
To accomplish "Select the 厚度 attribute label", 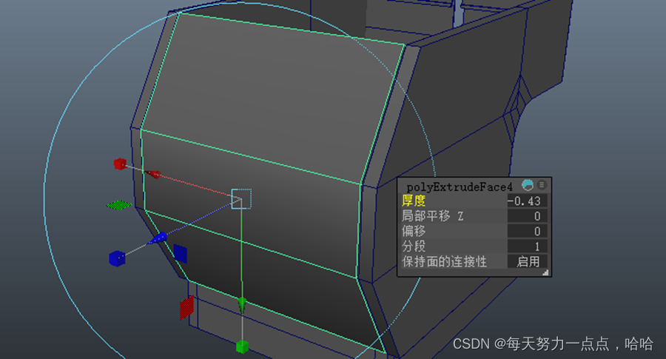I will coord(414,201).
